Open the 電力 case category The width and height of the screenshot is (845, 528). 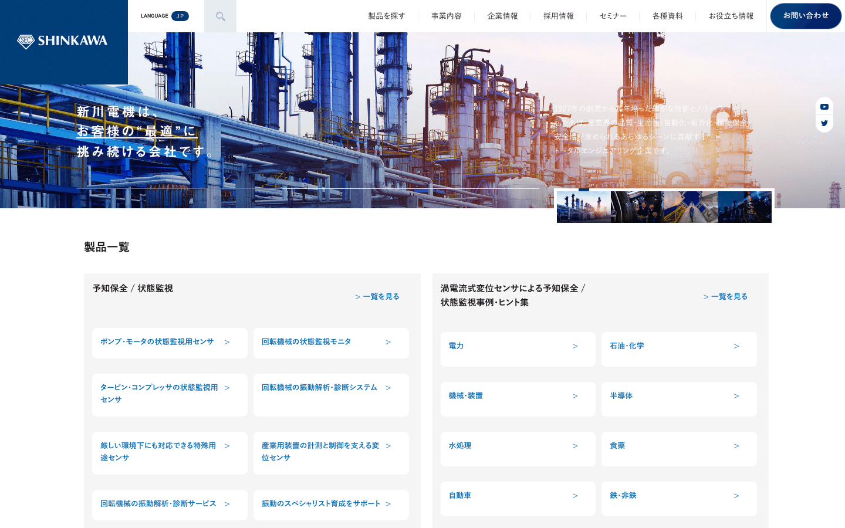(x=518, y=349)
